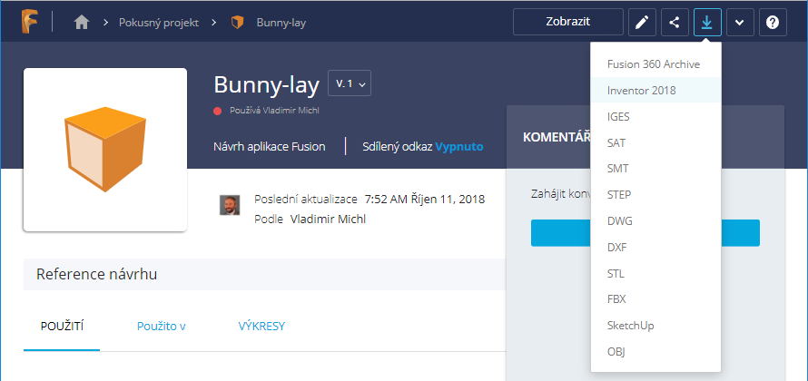This screenshot has width=808, height=381.
Task: Open the Použito v tab
Action: tap(162, 326)
